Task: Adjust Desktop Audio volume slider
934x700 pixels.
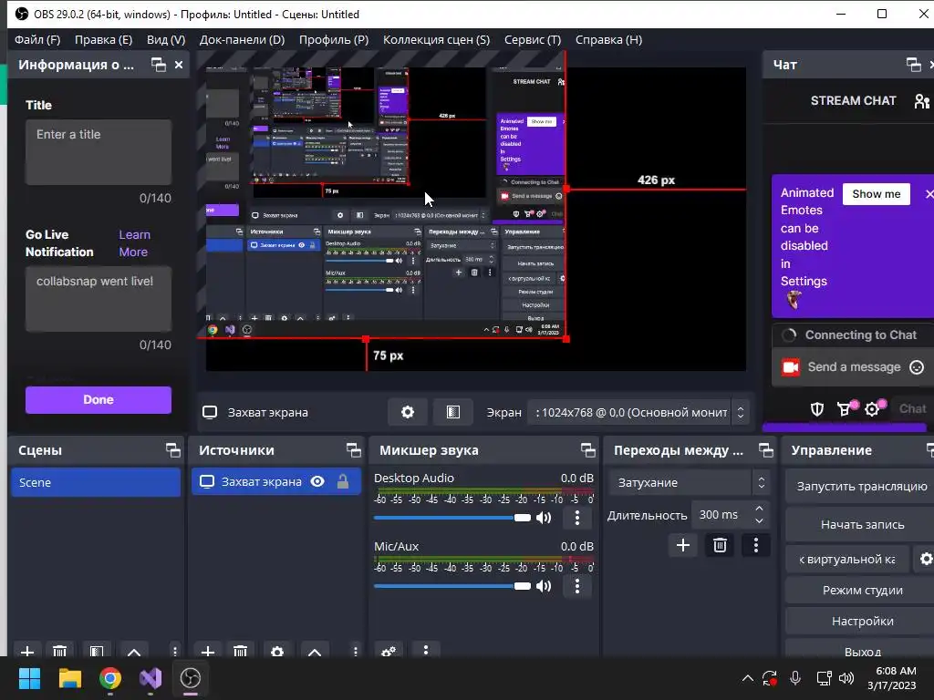Action: (x=452, y=518)
